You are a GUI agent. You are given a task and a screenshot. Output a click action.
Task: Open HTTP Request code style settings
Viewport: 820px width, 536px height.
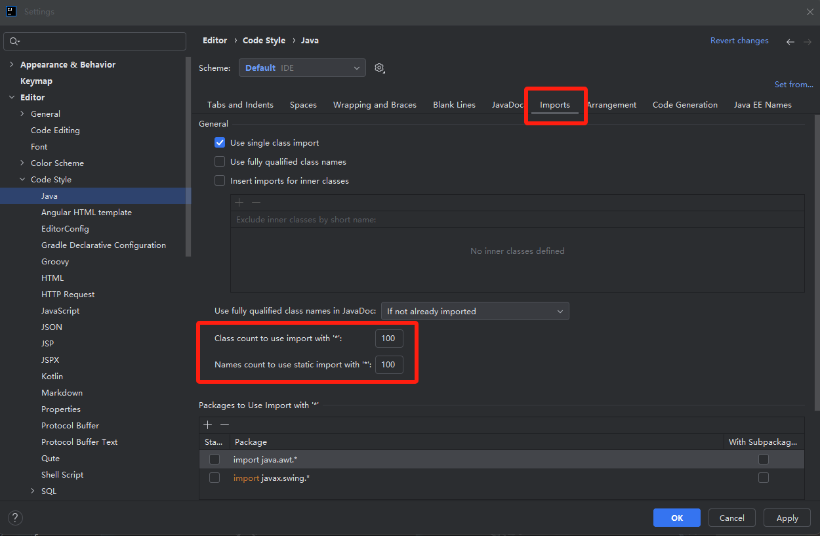pyautogui.click(x=68, y=294)
